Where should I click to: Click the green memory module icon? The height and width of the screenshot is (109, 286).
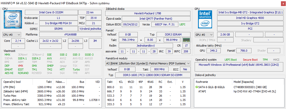(186, 40)
